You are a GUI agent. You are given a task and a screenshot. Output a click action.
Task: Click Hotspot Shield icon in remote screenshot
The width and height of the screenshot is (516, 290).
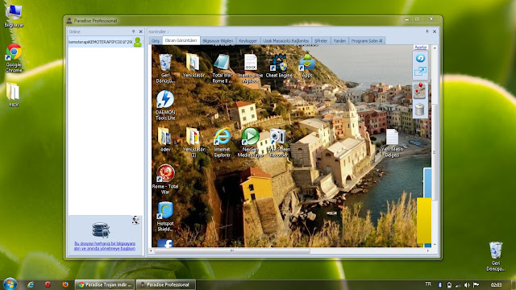click(x=165, y=217)
